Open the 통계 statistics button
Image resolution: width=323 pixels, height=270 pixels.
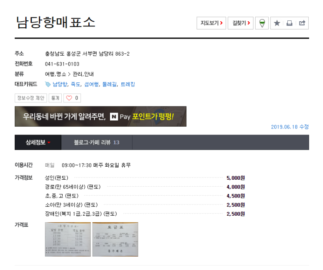pyautogui.click(x=55, y=98)
